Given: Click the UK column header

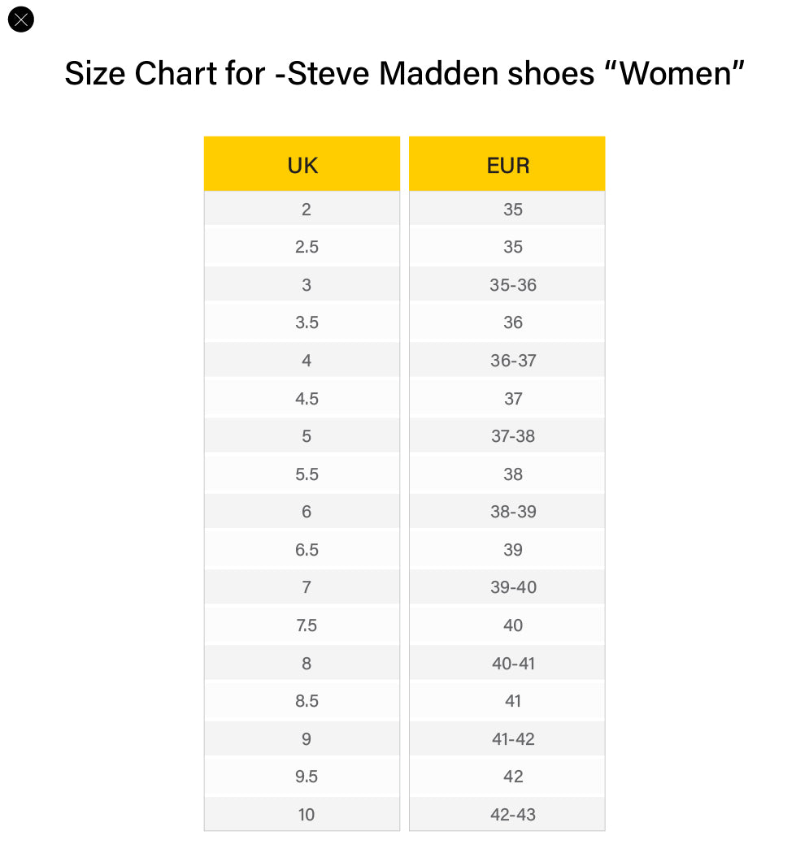Looking at the screenshot, I should (302, 166).
